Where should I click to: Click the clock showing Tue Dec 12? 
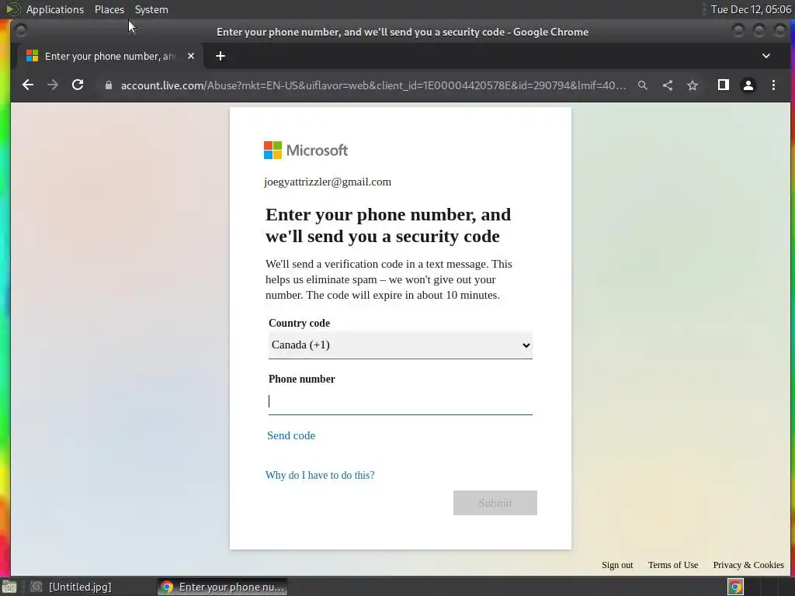(x=751, y=9)
